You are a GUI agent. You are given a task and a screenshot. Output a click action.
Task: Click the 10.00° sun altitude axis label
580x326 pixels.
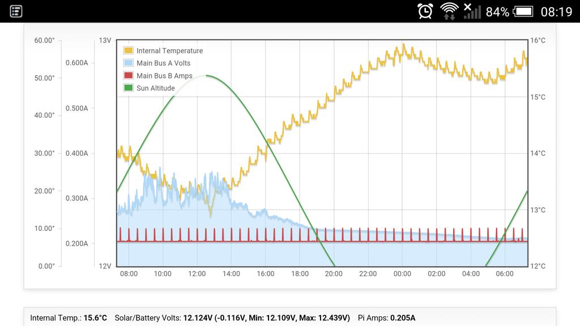[44, 229]
